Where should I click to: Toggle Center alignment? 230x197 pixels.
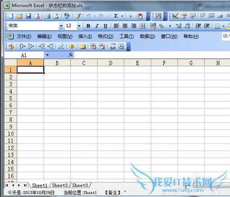pos(125,26)
